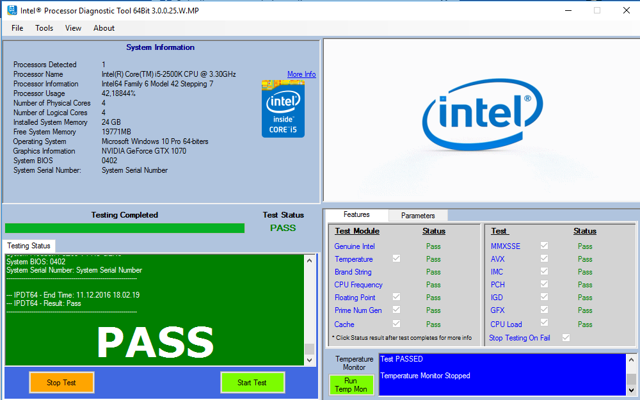Click the green PASS test status text
The width and height of the screenshot is (640, 400).
283,228
